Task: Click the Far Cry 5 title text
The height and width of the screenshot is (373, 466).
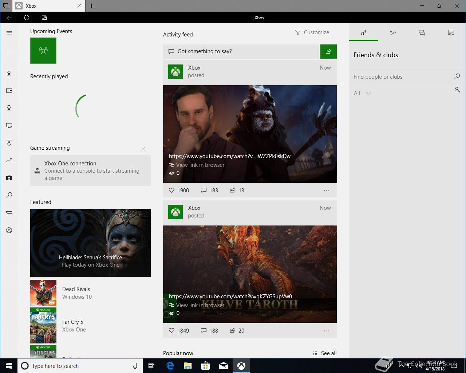Action: tap(73, 322)
